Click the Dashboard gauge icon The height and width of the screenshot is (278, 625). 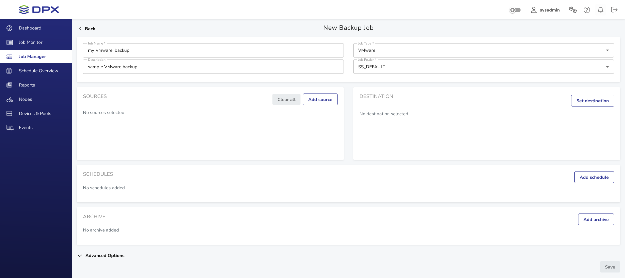click(10, 28)
